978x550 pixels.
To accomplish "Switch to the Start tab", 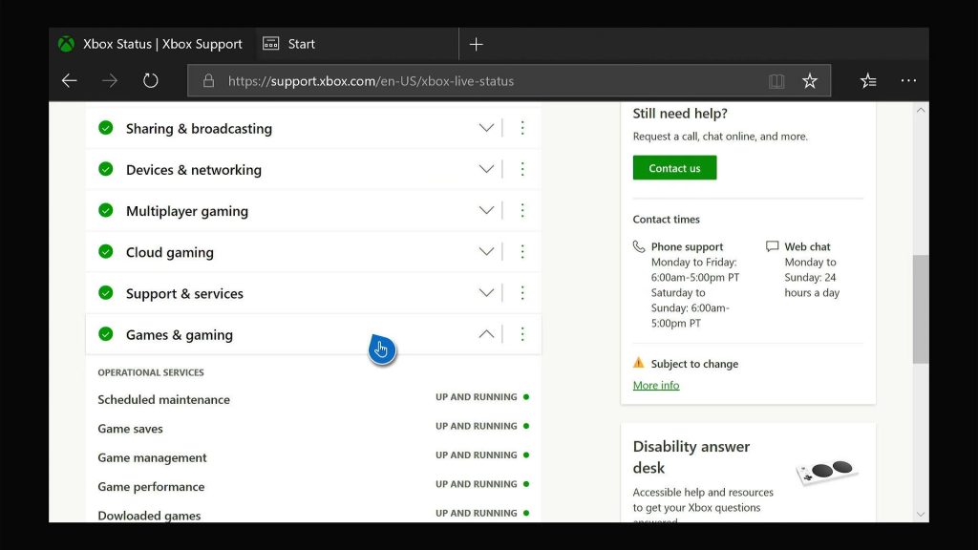I will pyautogui.click(x=357, y=44).
